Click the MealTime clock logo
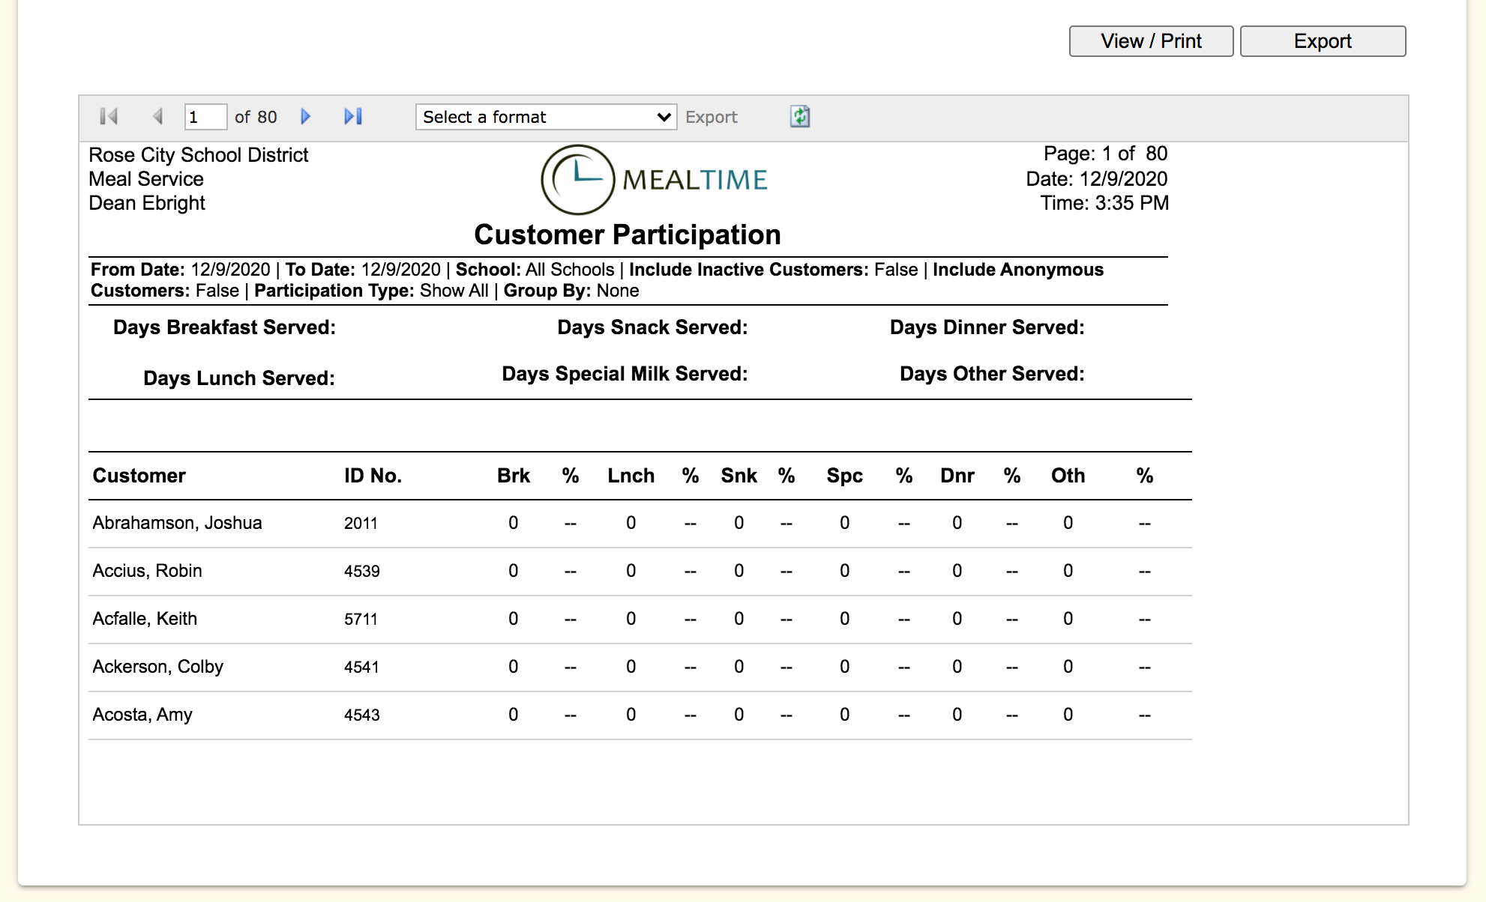The width and height of the screenshot is (1486, 902). 577,180
